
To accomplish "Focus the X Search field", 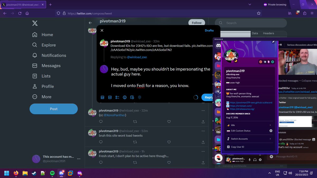I will 251,23.
